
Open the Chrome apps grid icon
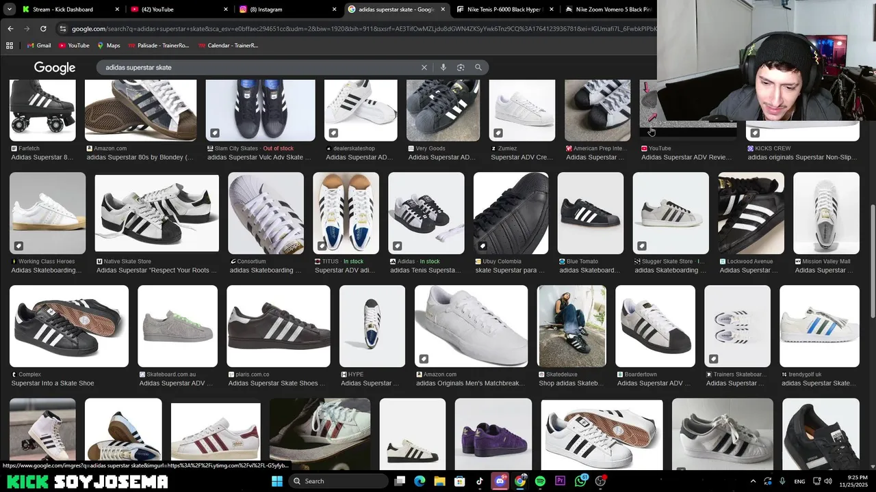pos(10,46)
